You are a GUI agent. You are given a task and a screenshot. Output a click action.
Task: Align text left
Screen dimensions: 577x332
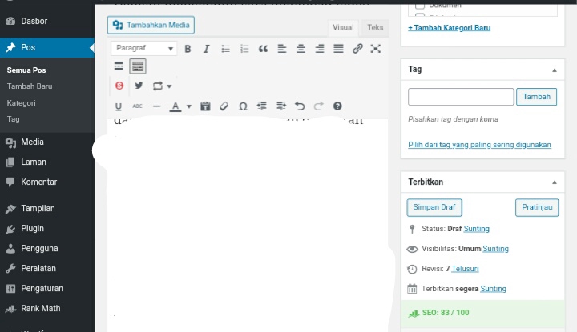282,49
